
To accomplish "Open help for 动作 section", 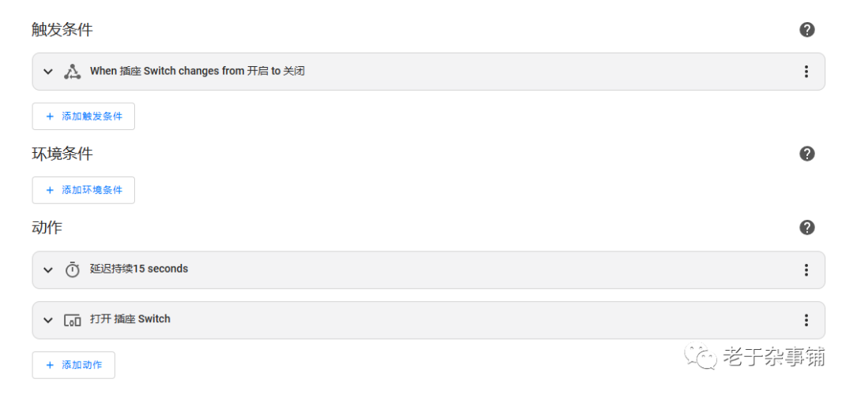I will point(806,228).
